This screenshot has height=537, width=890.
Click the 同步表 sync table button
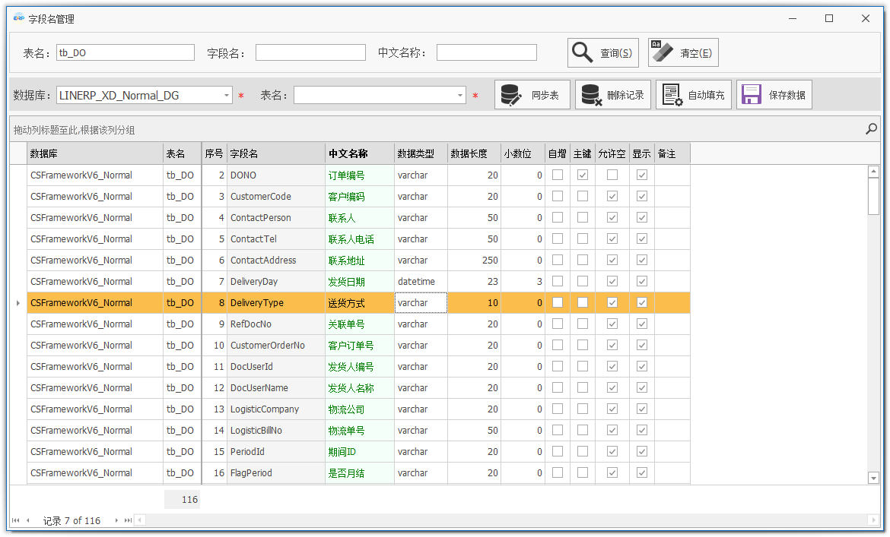[532, 95]
